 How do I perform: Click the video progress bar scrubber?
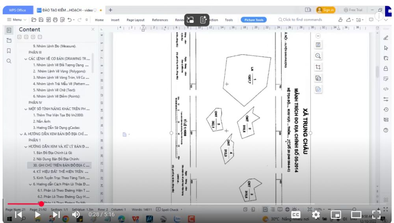coord(41,204)
